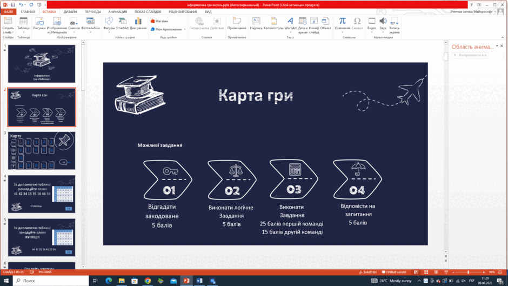The height and width of the screenshot is (286, 508).
Task: Start Screen Recording (Запись экрана)
Action: pos(395,25)
